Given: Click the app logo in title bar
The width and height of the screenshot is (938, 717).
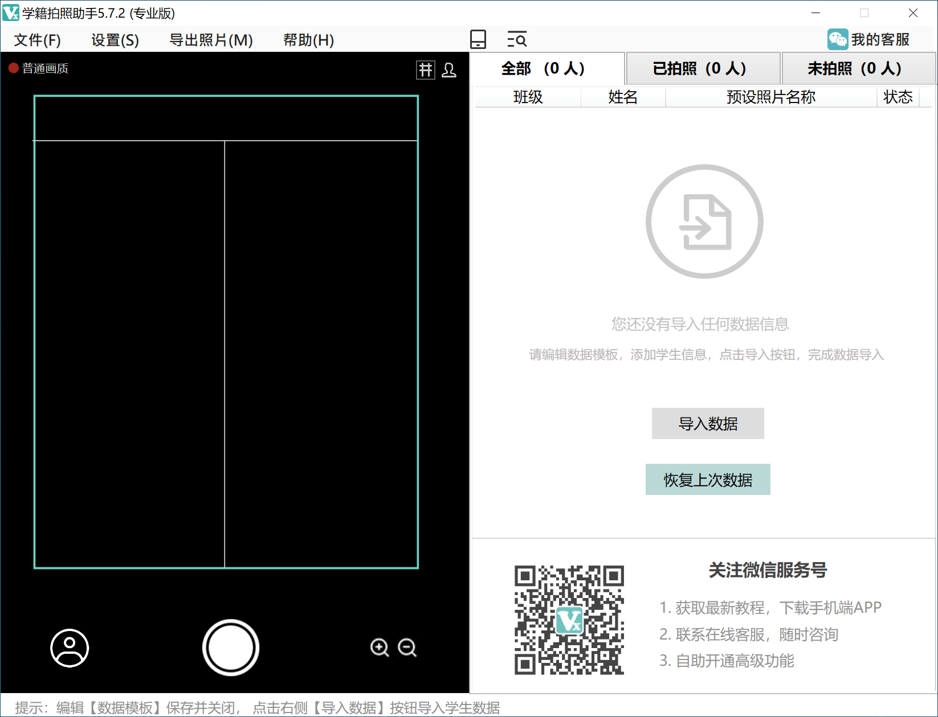Looking at the screenshot, I should [x=11, y=13].
